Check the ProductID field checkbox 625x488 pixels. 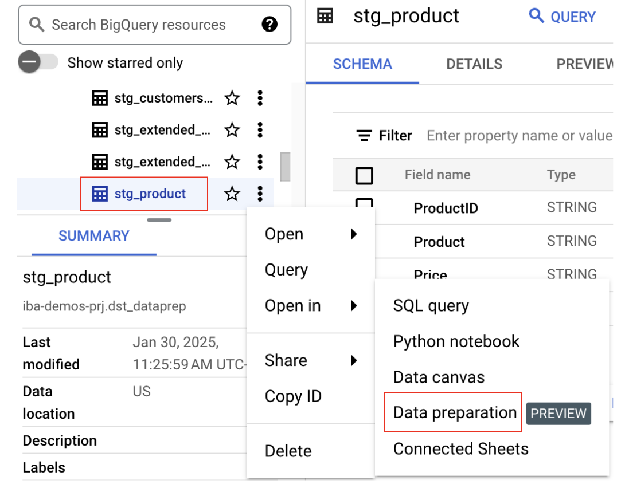(364, 203)
